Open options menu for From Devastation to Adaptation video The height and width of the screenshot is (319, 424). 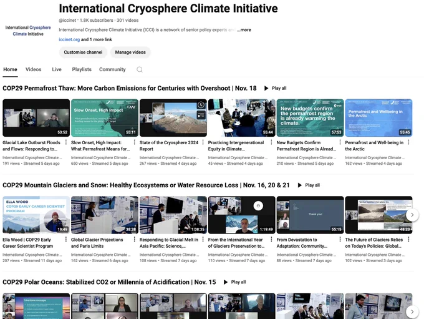coord(340,239)
